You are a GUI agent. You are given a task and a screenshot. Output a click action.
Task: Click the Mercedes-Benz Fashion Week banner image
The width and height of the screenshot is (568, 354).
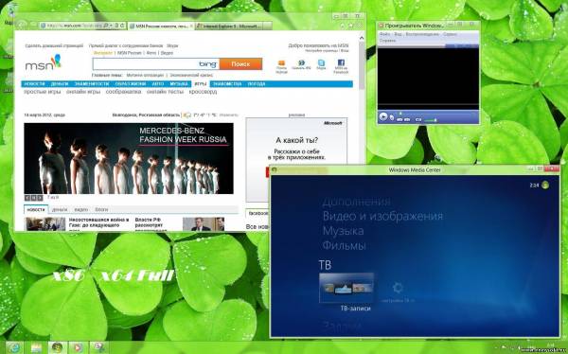tap(129, 158)
